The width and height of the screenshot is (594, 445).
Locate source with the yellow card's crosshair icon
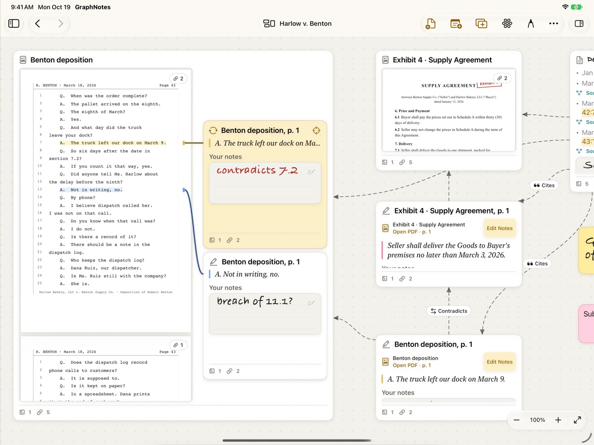coord(316,131)
